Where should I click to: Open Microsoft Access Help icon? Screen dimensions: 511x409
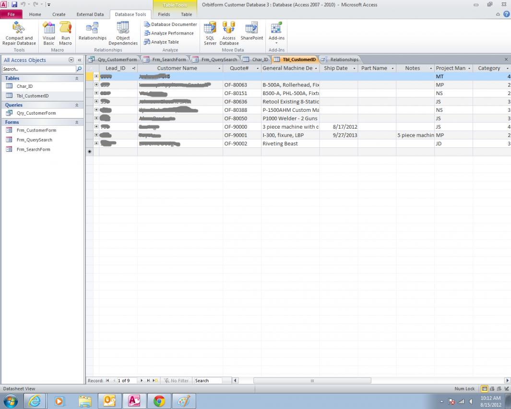pos(506,14)
